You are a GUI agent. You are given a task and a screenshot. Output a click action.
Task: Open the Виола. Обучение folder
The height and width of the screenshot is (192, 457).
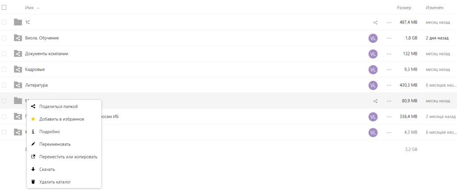pos(42,38)
